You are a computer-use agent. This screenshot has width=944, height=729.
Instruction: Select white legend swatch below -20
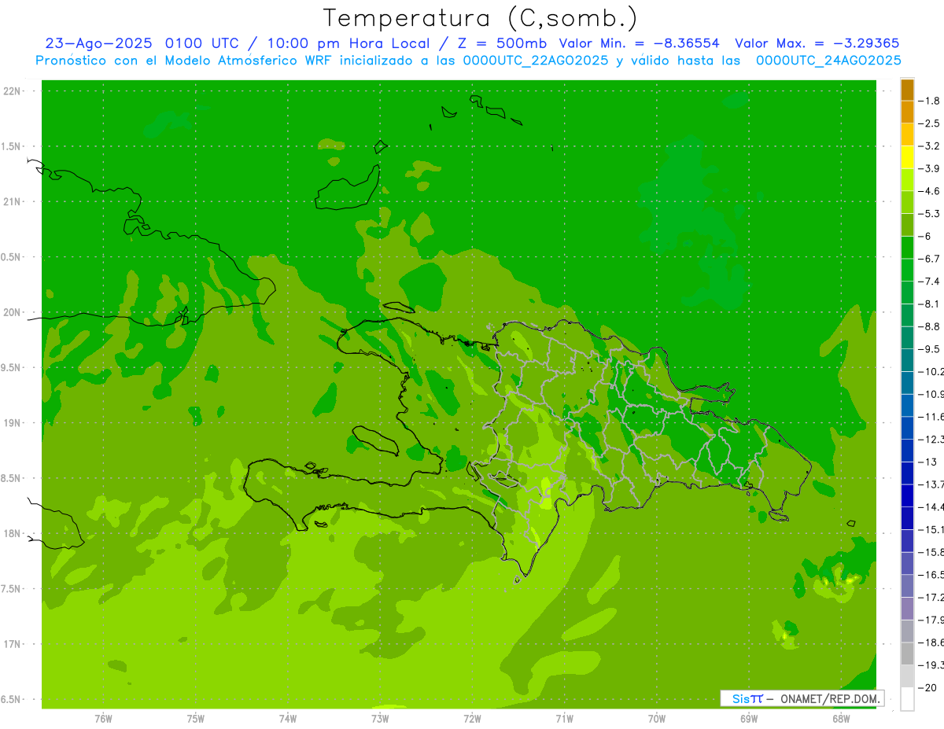pos(907,698)
